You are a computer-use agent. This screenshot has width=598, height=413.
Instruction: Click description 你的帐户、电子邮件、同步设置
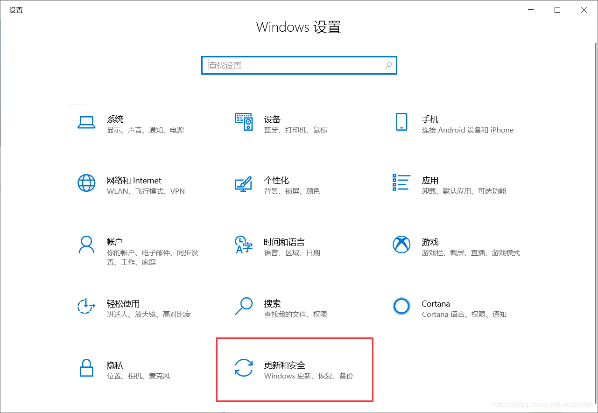click(153, 258)
